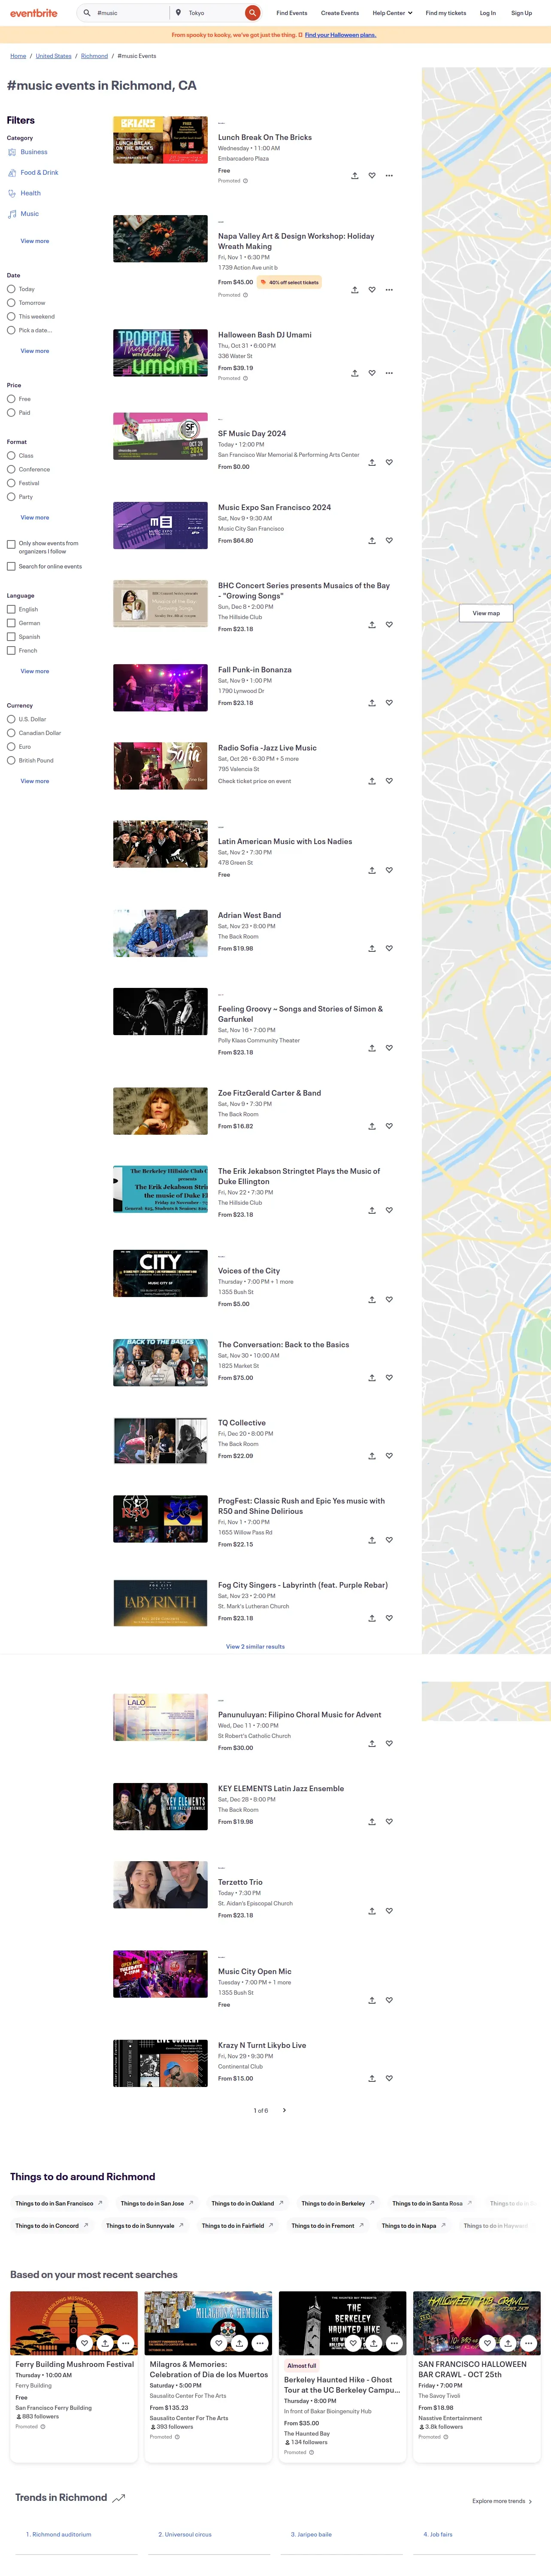The image size is (551, 2576).
Task: Share the SF Music Day 2024 event
Action: point(372,462)
